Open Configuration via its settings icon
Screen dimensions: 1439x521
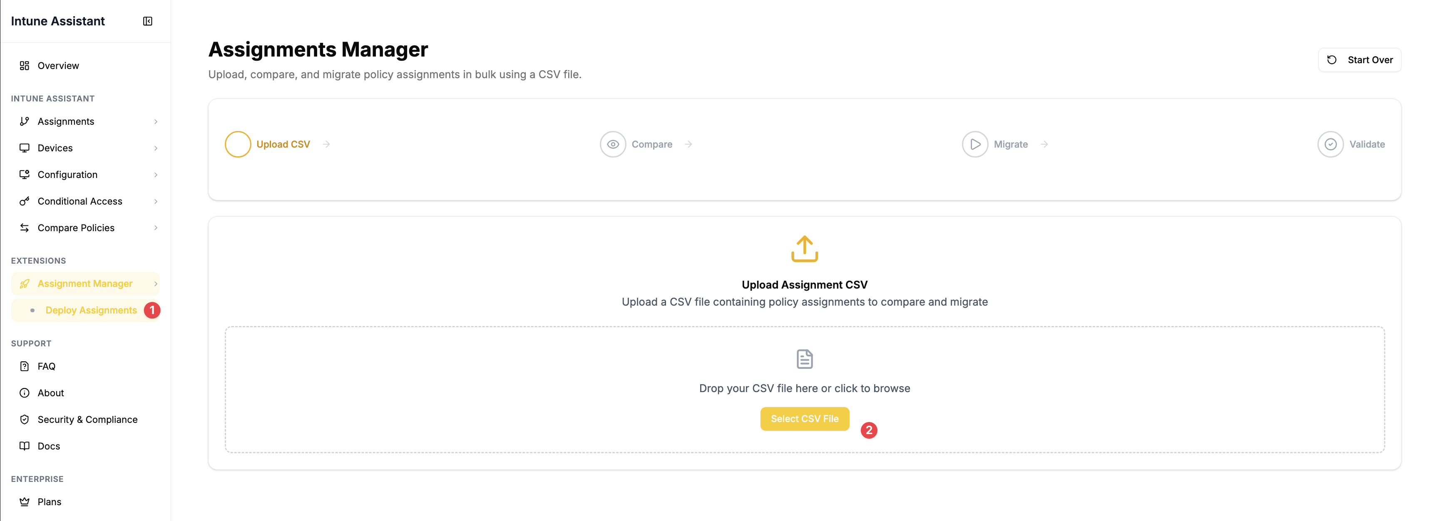[x=24, y=174]
